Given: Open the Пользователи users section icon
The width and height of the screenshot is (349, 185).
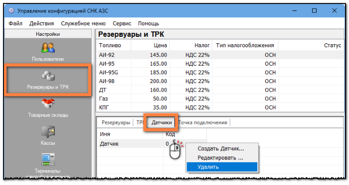Looking at the screenshot, I should pos(48,48).
